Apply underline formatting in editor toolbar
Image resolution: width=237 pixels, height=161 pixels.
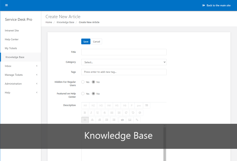pyautogui.click(x=98, y=113)
